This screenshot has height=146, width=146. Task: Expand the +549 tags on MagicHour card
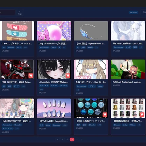coord(65,125)
